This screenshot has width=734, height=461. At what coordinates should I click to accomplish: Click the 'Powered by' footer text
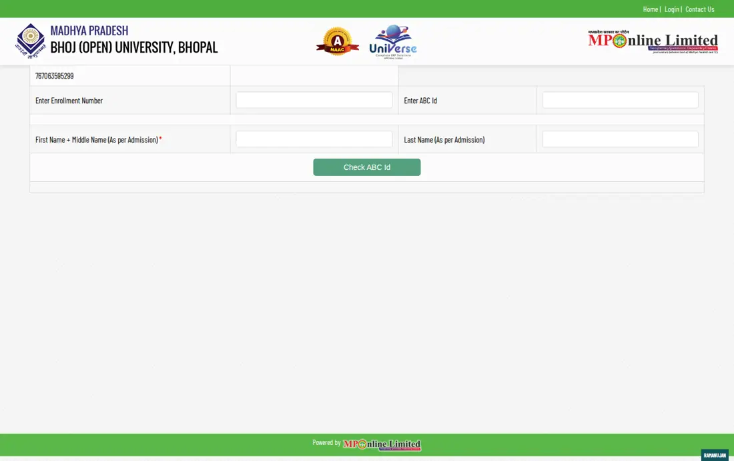(x=326, y=442)
